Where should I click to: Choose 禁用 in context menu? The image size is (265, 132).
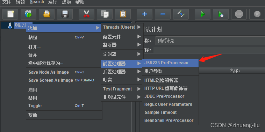pos(64,98)
